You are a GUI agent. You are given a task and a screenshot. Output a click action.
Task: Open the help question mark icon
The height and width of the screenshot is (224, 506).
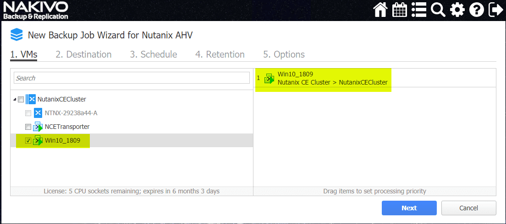[x=476, y=10]
